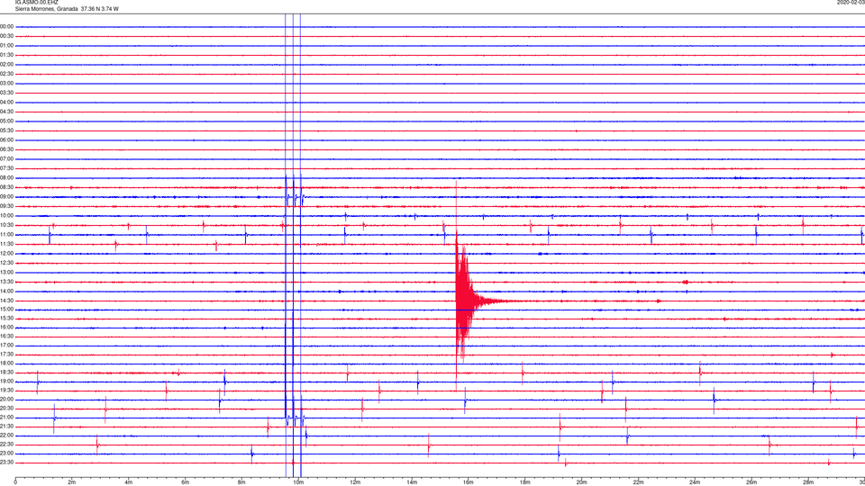The height and width of the screenshot is (486, 865).
Task: Click the large red earthquake waveform burst
Action: (465, 301)
